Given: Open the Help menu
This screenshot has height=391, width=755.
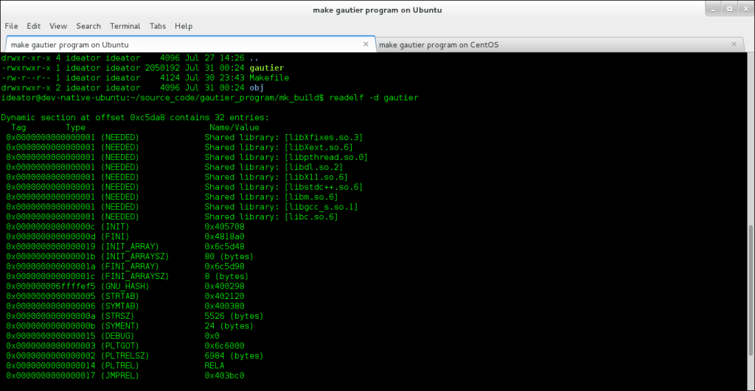Looking at the screenshot, I should point(184,26).
